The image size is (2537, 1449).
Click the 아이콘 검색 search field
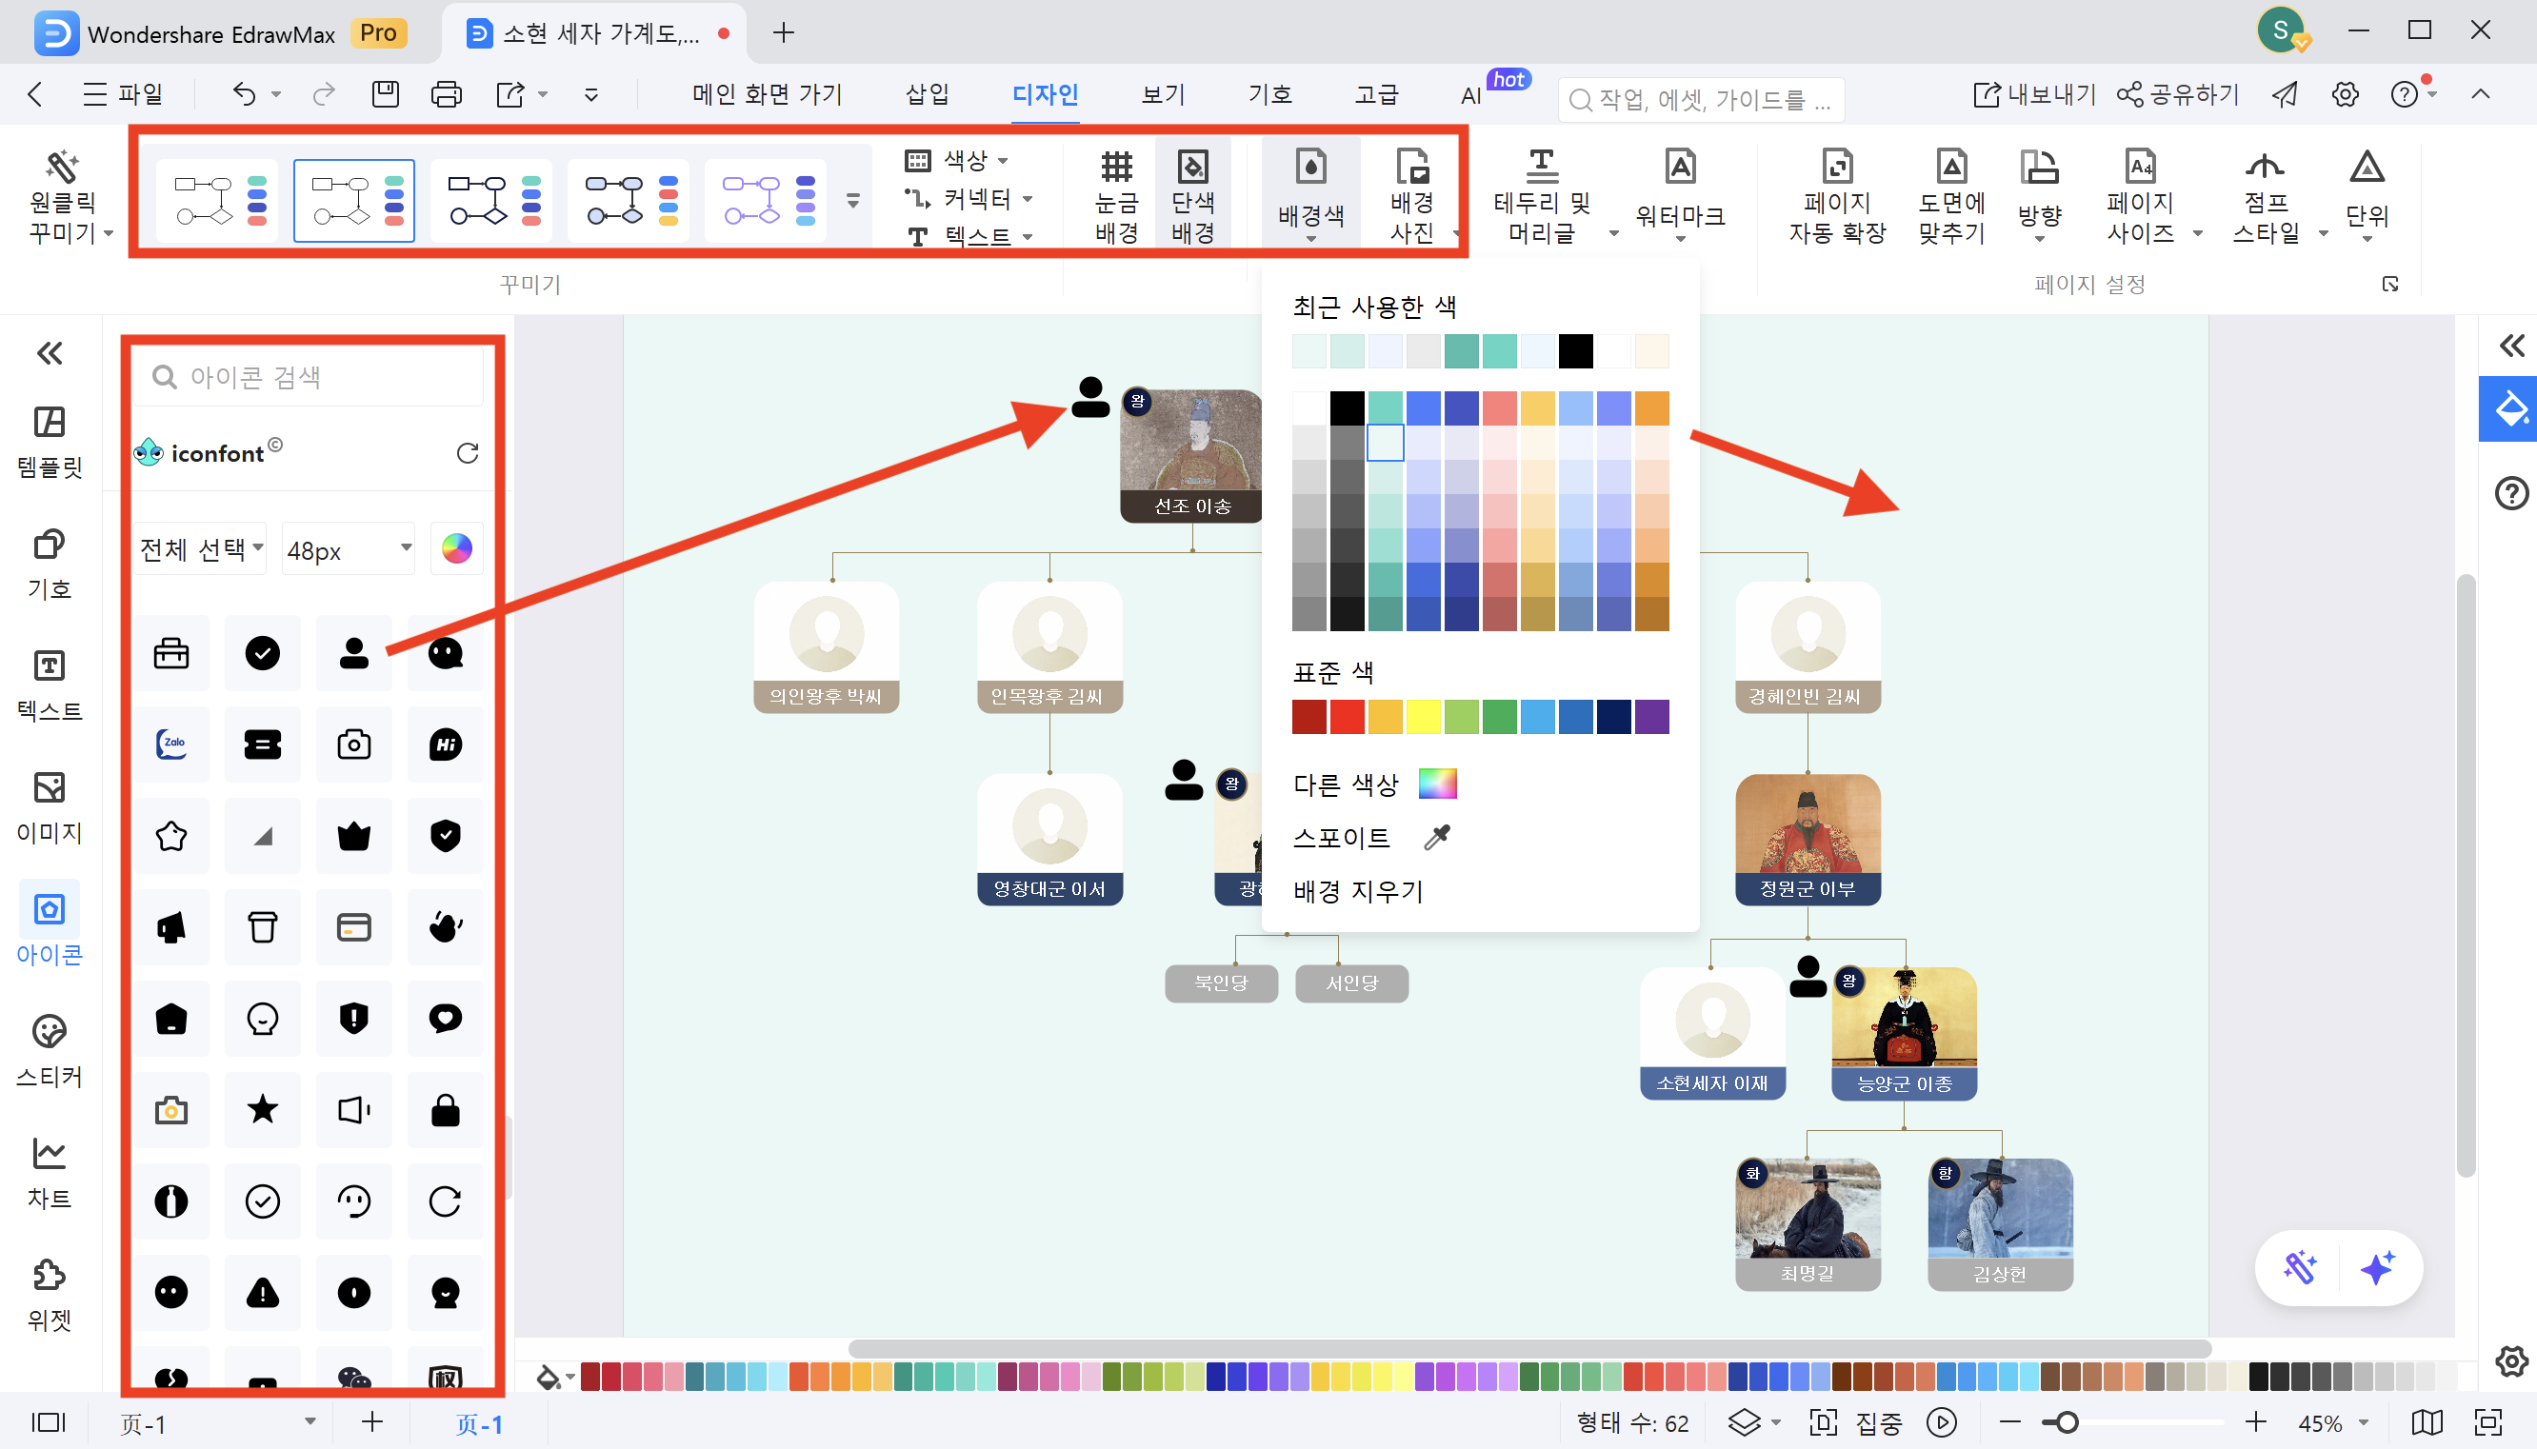(307, 376)
